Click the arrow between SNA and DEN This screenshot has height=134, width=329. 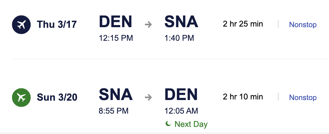point(148,97)
